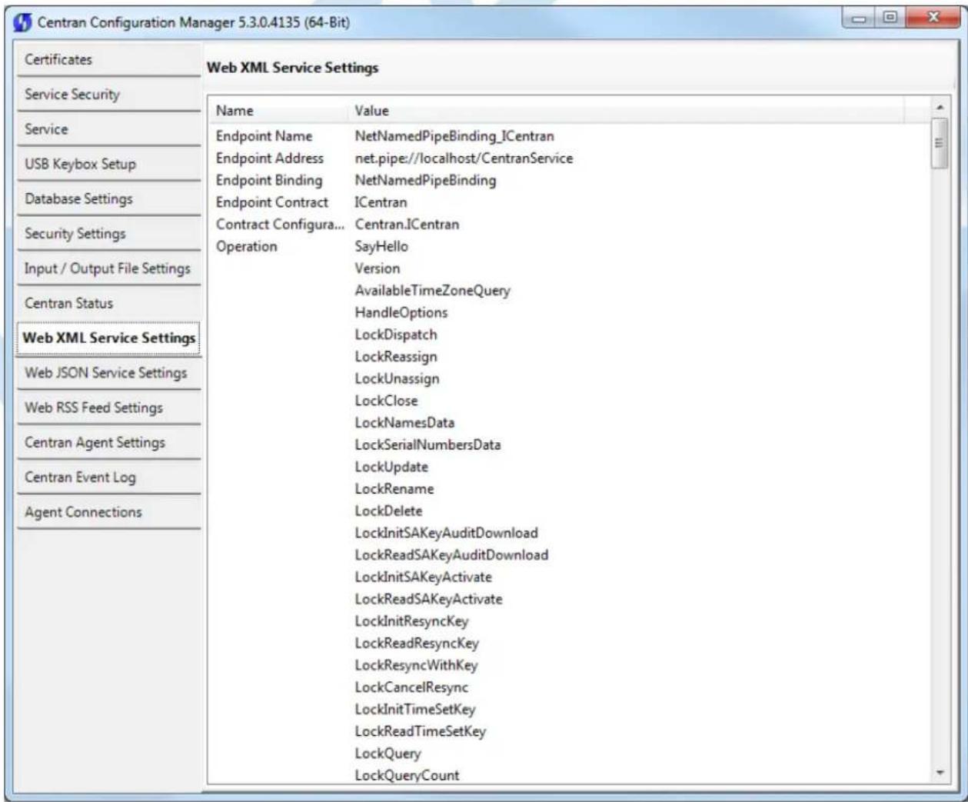
Task: Select LockReadTimeSetKey operation
Action: click(421, 732)
